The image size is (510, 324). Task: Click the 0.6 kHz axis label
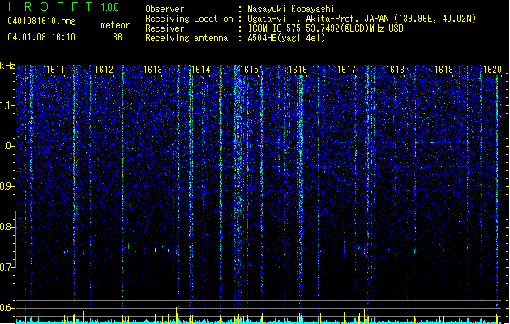tap(7, 308)
